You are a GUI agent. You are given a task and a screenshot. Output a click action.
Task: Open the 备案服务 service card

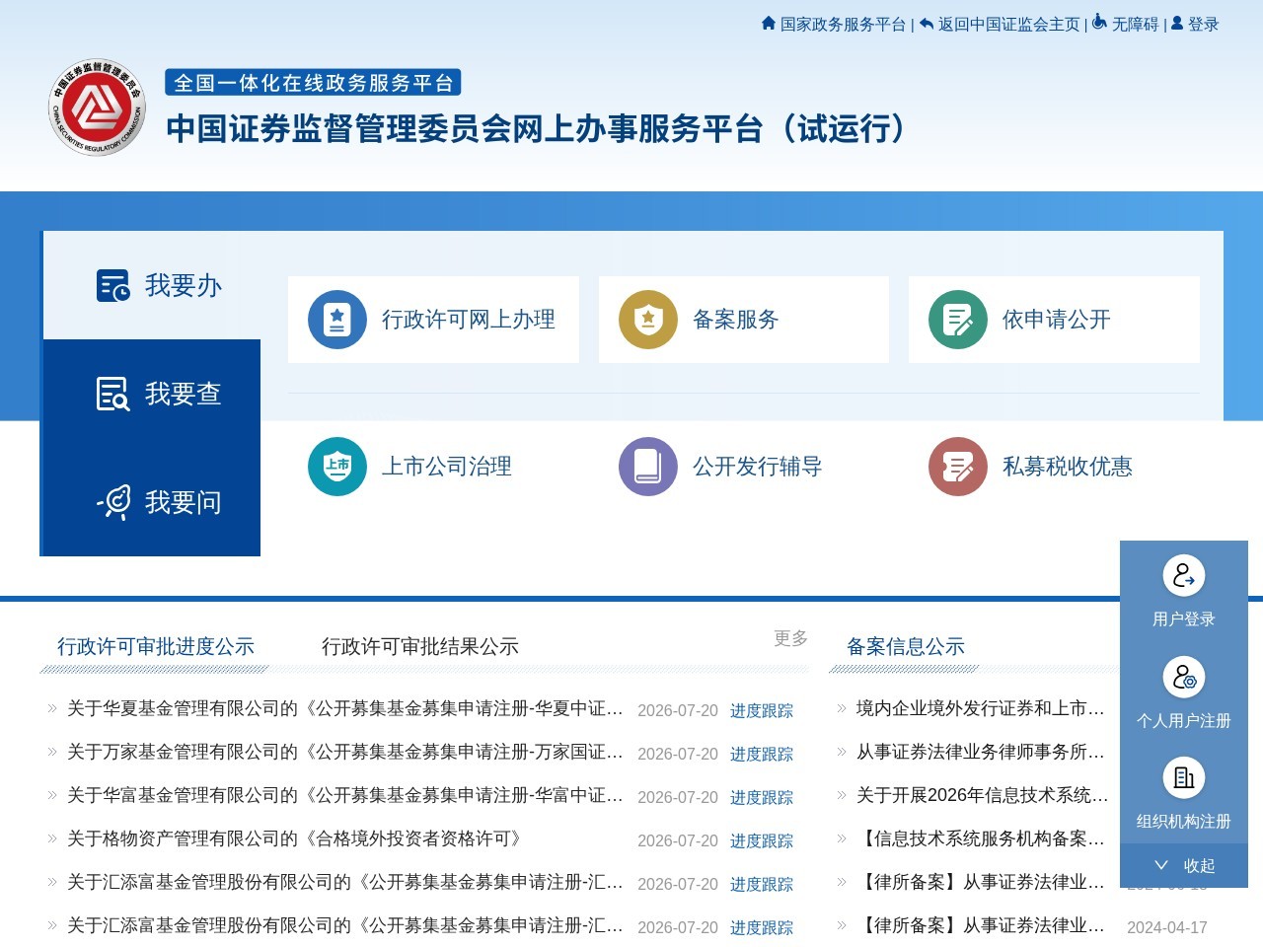(x=744, y=320)
